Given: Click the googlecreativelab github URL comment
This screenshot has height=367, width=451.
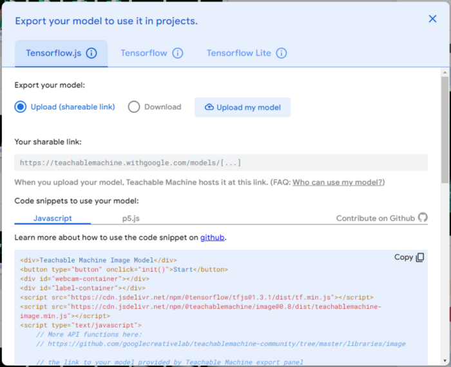Looking at the screenshot, I should 221,344.
